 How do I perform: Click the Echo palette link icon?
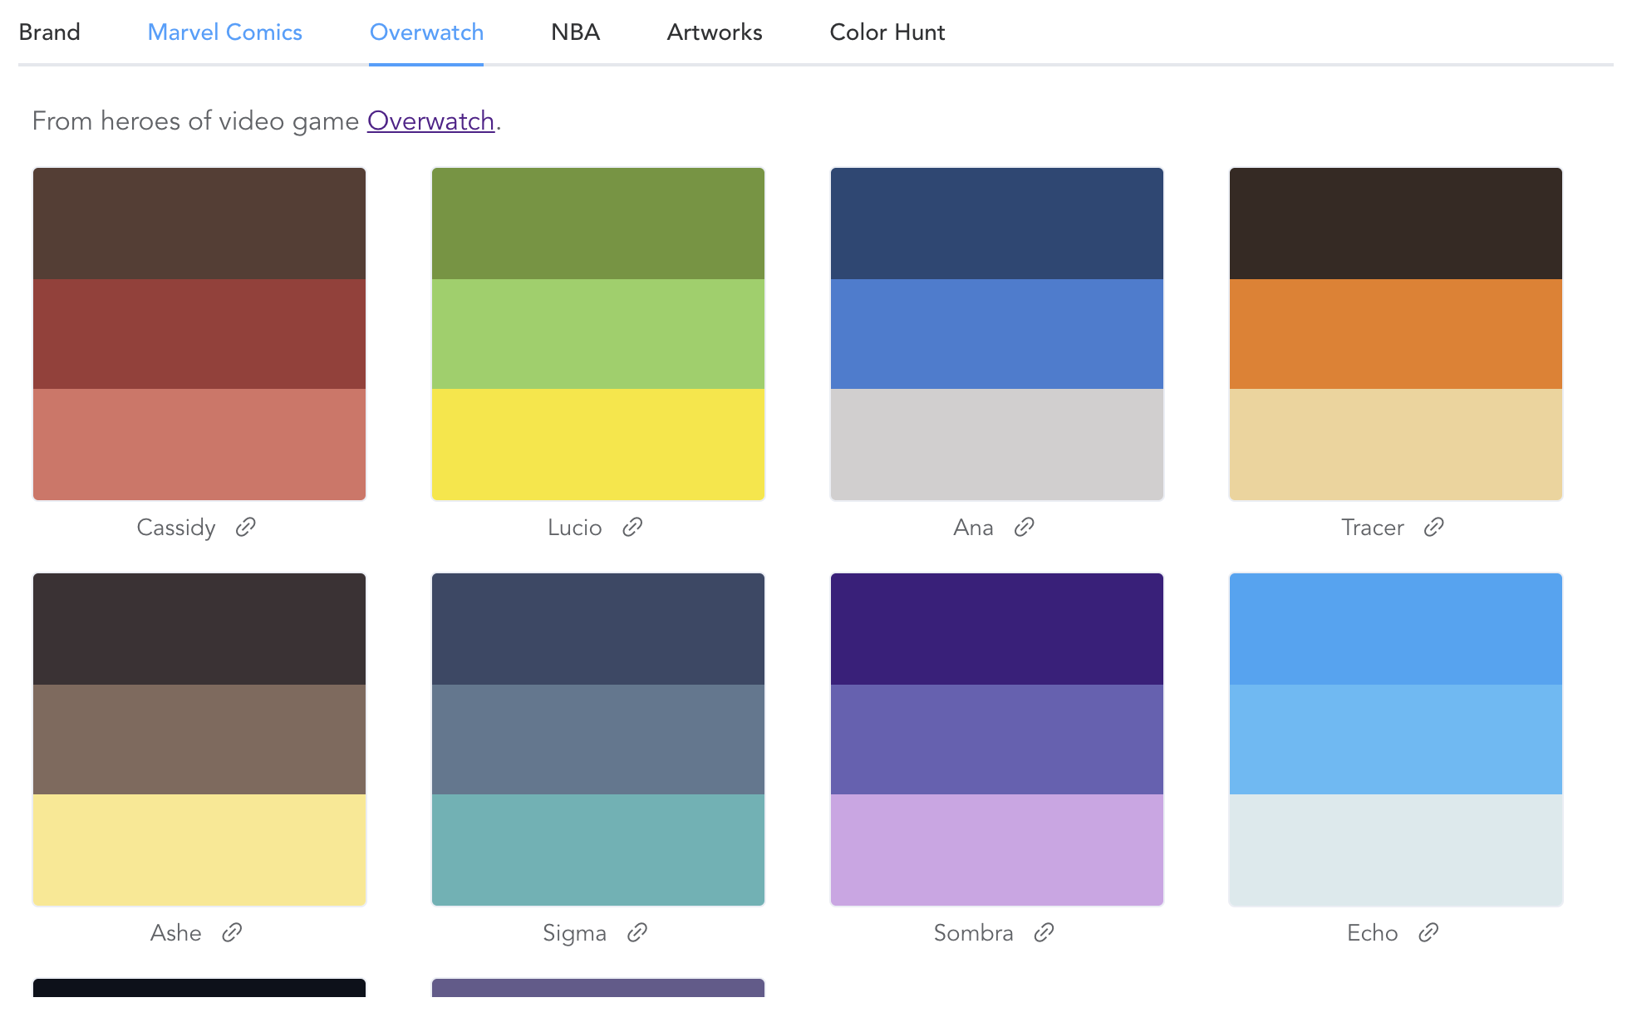[x=1428, y=932]
